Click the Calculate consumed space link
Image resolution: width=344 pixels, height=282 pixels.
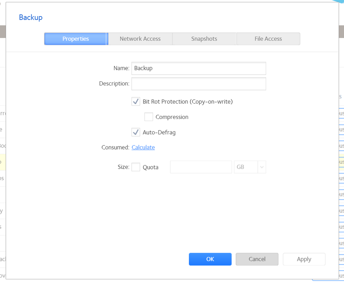click(x=143, y=148)
